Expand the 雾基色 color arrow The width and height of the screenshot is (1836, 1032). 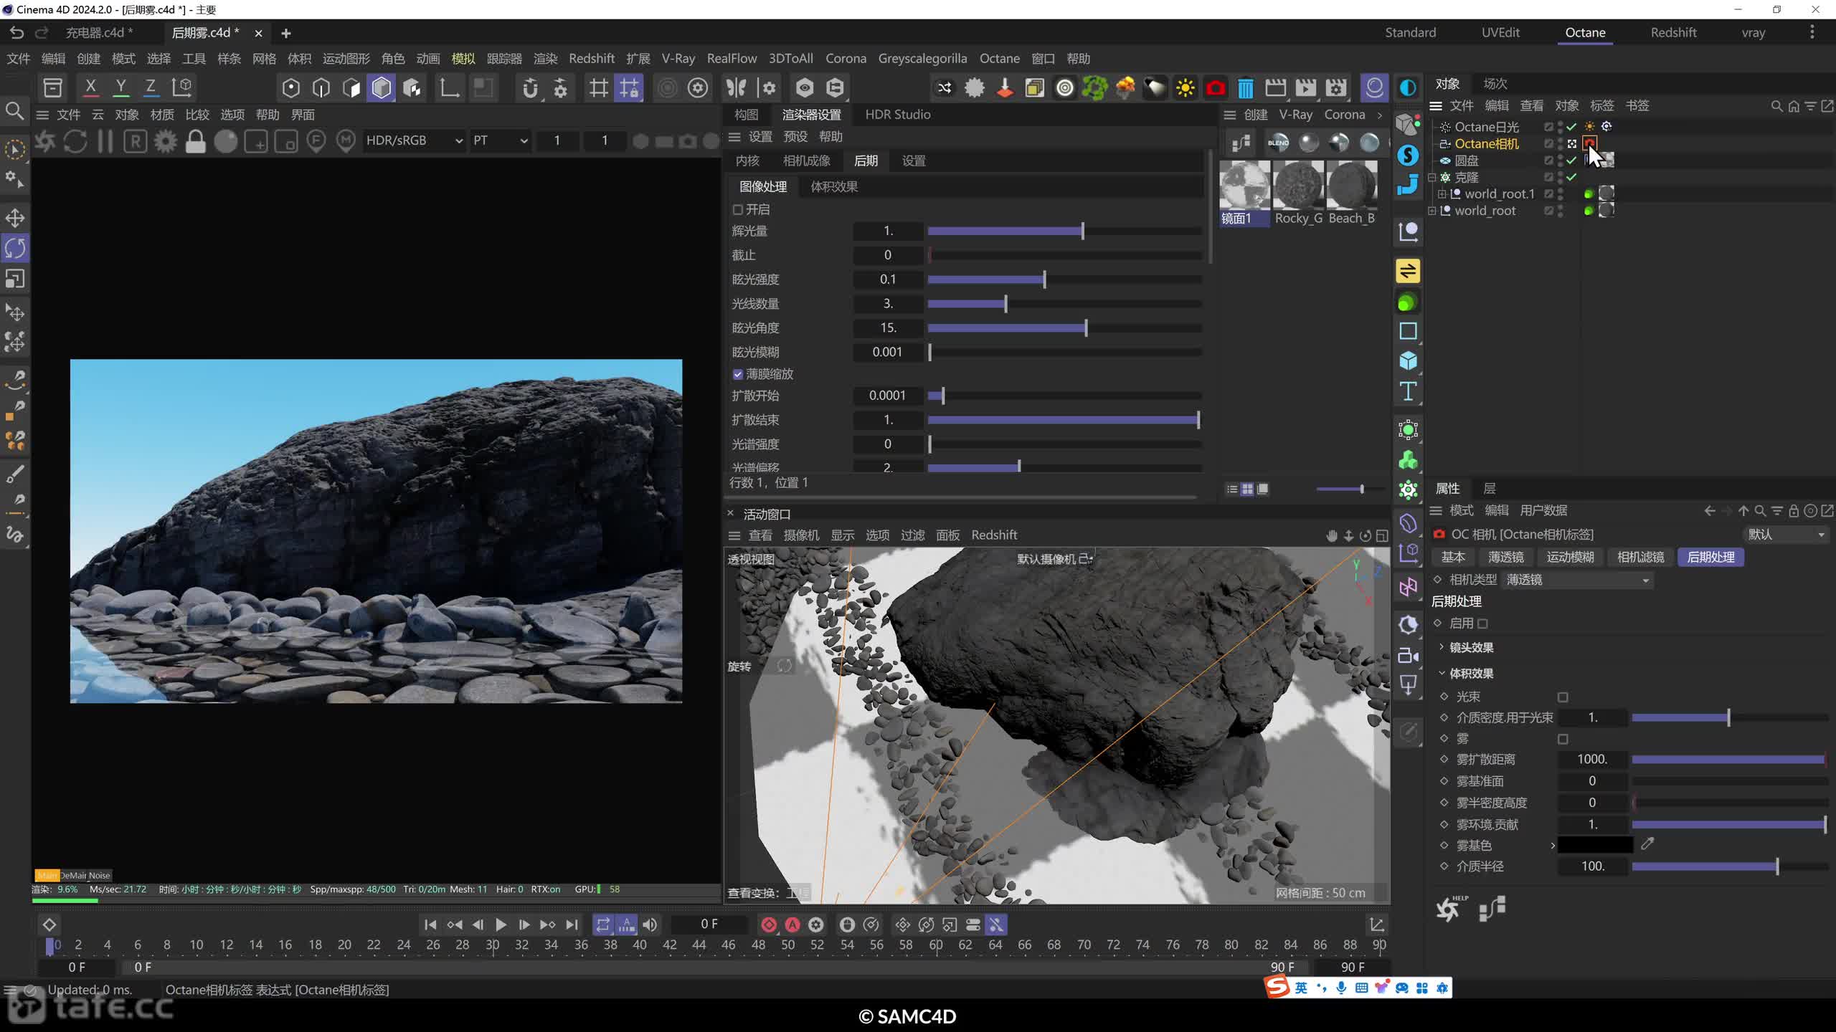coord(1553,846)
